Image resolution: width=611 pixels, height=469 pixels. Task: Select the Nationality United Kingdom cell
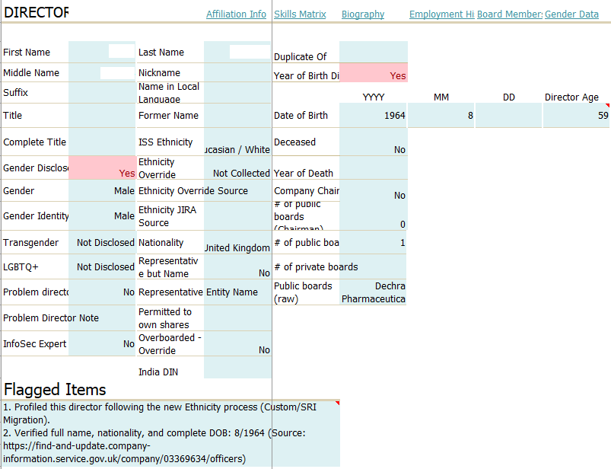click(237, 242)
